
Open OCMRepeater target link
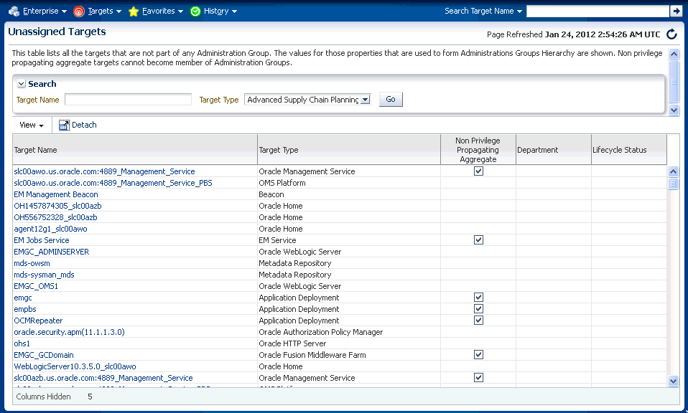point(38,321)
